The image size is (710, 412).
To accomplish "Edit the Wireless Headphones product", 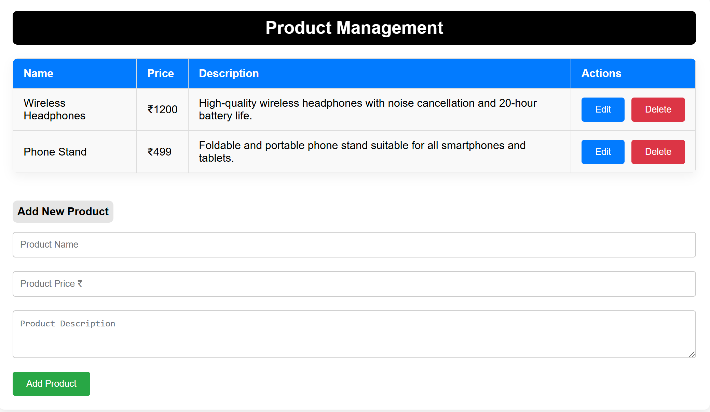I will click(x=603, y=109).
